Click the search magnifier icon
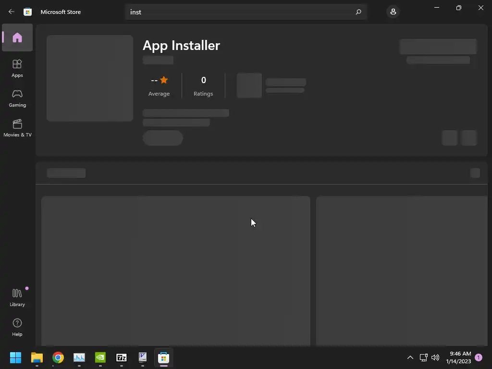The width and height of the screenshot is (492, 369). pos(358,12)
